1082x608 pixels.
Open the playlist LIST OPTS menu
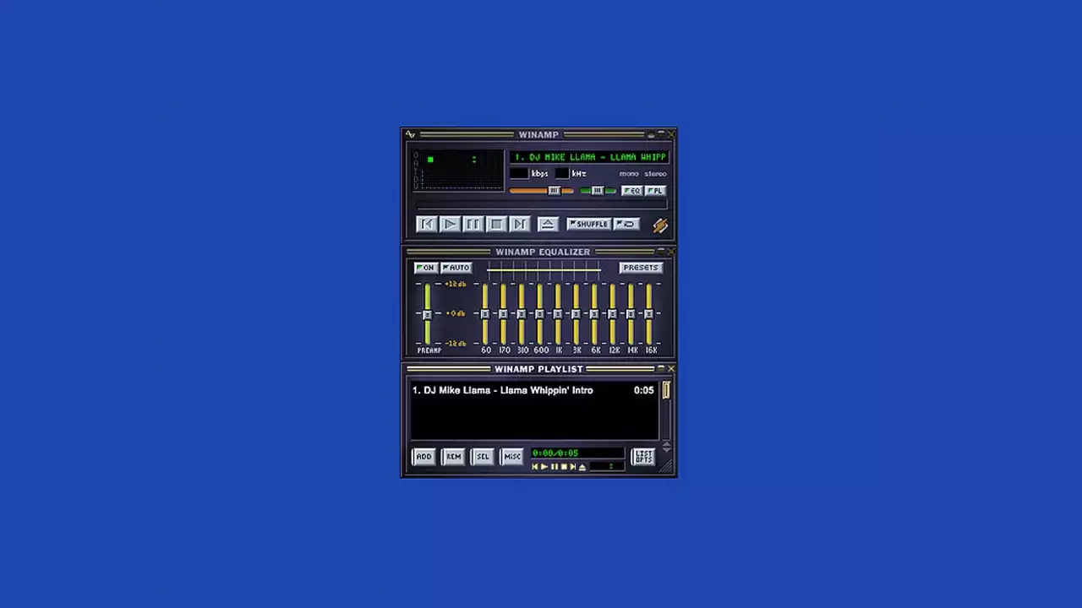[643, 457]
